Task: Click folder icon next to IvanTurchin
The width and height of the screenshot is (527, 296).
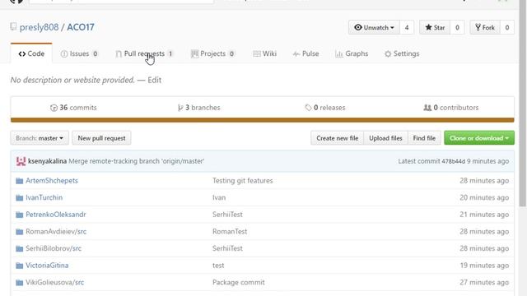Action: (20, 198)
